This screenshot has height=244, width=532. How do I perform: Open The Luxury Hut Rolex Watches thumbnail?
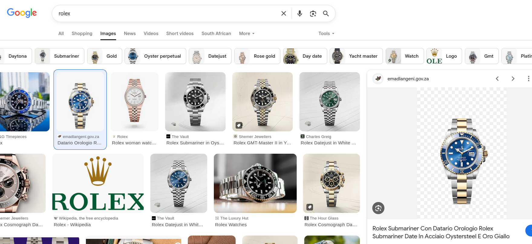pos(255,183)
